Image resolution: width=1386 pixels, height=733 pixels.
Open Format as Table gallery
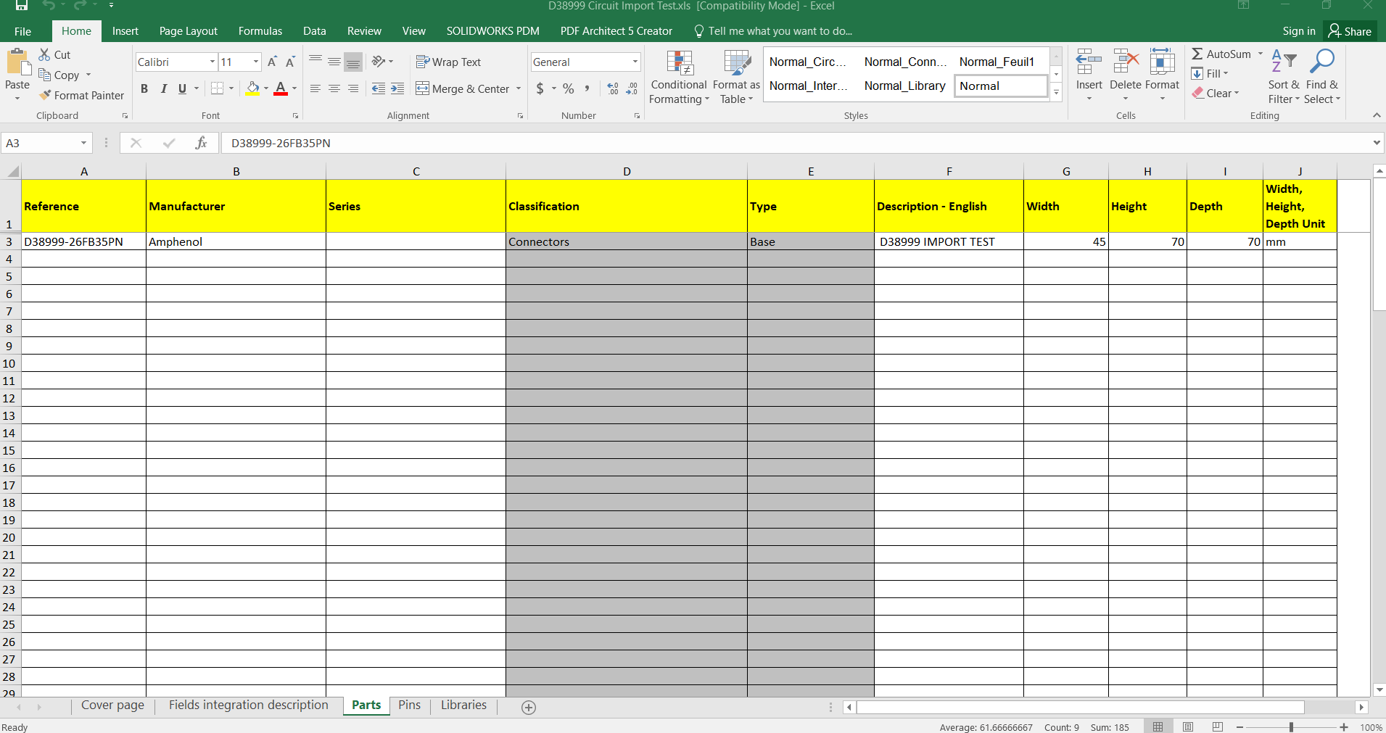tap(736, 78)
